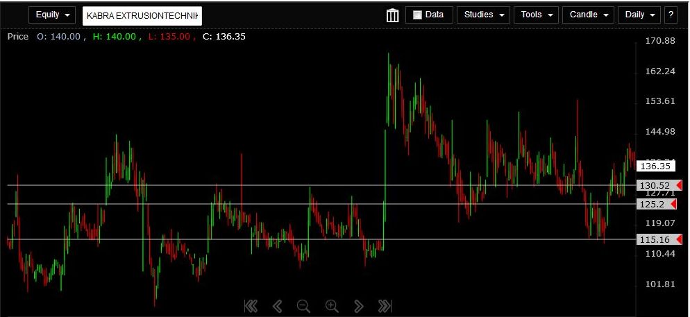Expand the Candle chart type dropdown

tap(589, 15)
